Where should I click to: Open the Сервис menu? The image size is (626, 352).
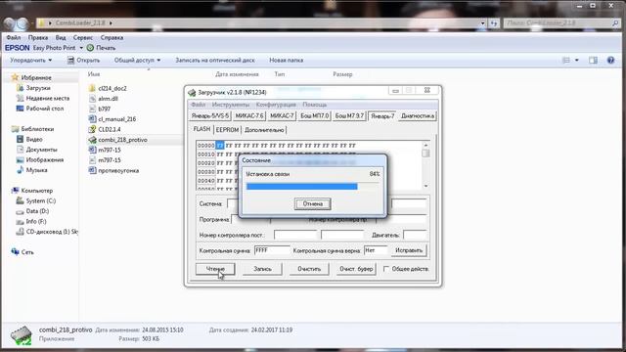point(83,37)
